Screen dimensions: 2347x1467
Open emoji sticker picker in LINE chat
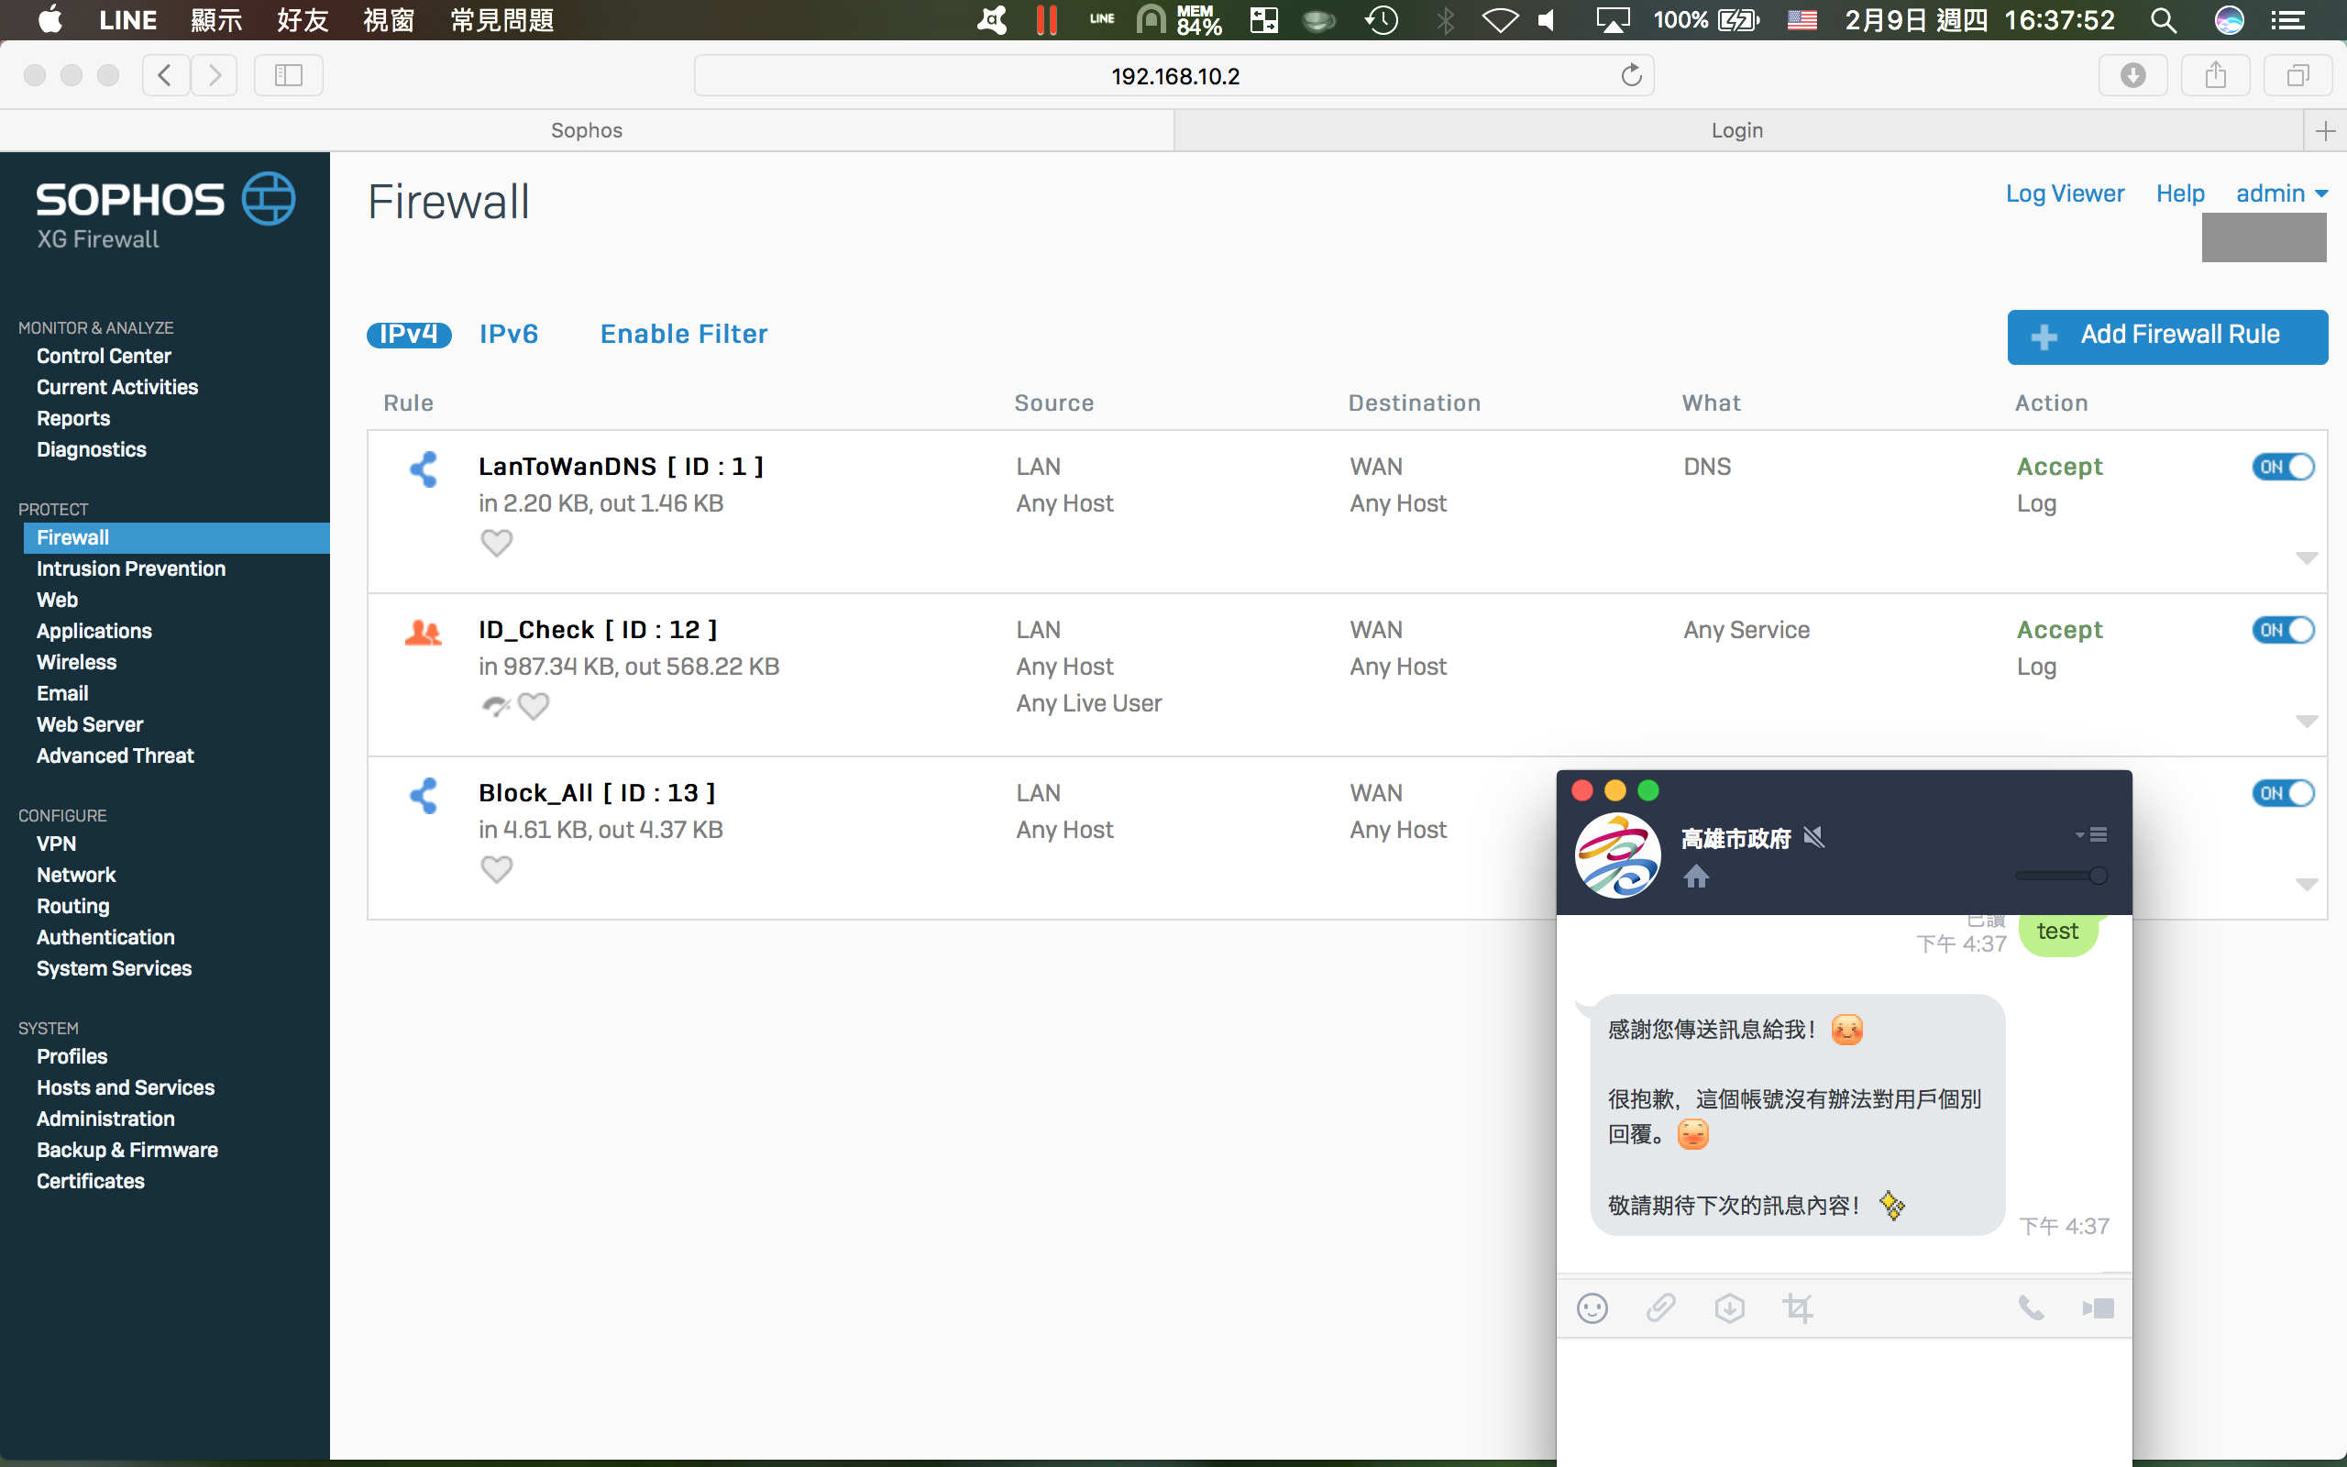tap(1592, 1307)
